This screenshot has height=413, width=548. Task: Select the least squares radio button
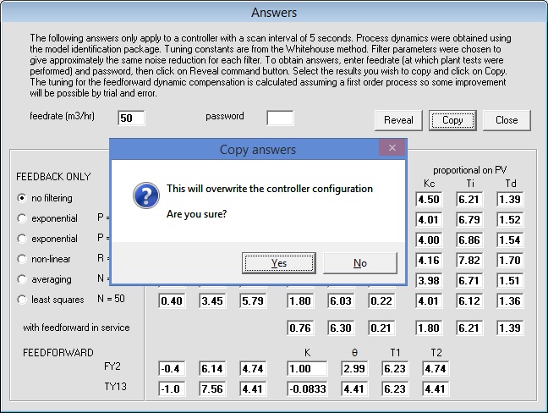coord(22,300)
